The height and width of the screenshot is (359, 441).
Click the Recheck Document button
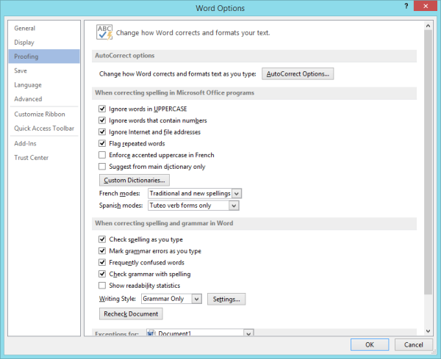coord(131,313)
